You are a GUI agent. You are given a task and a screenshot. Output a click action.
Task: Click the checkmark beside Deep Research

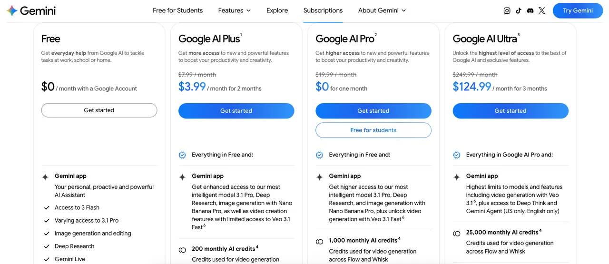[x=47, y=246]
